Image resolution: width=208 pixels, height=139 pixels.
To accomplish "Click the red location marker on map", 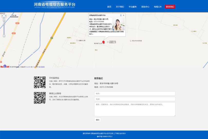I will pos(103,42).
